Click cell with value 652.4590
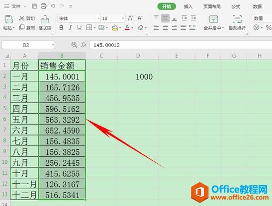 pos(62,130)
